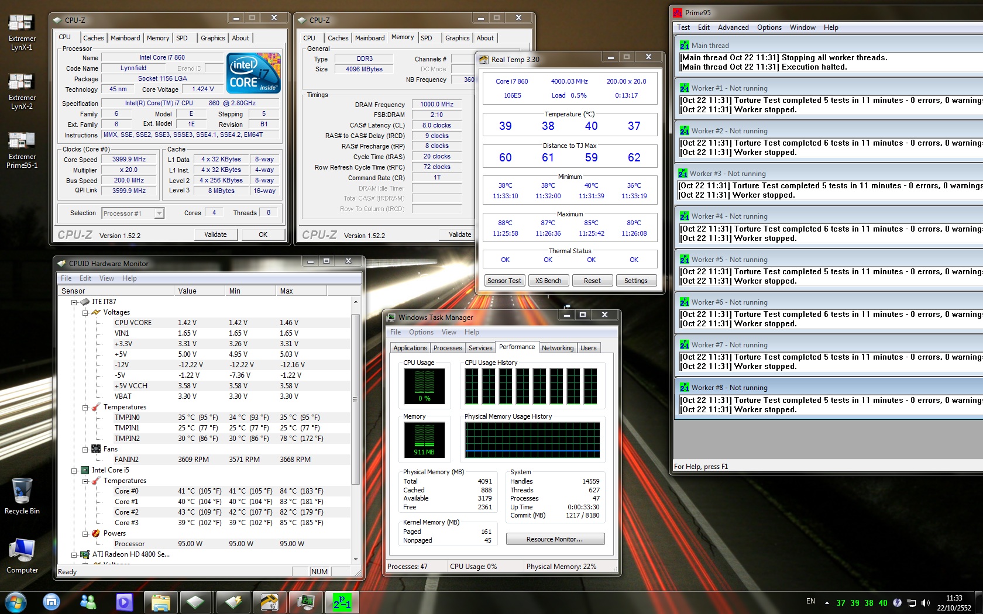Collapse the ITE IT87 tree node
The height and width of the screenshot is (614, 983).
click(x=74, y=302)
